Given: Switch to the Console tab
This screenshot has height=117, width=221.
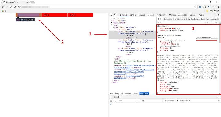Looking at the screenshot, I should coord(133,15).
